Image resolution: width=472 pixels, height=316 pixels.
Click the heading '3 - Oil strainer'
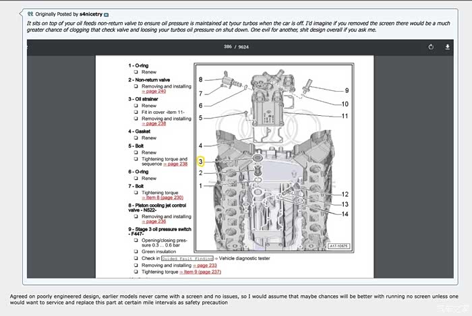(143, 99)
